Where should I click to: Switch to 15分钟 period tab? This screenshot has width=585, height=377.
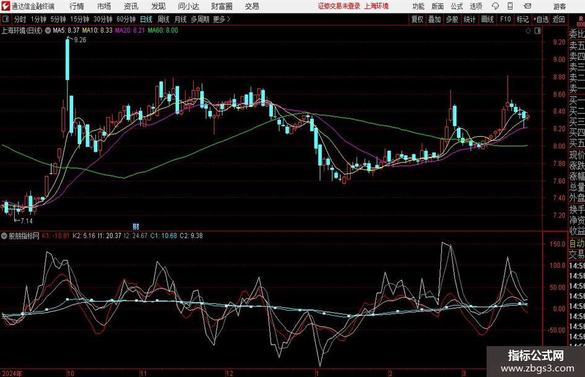(80, 19)
